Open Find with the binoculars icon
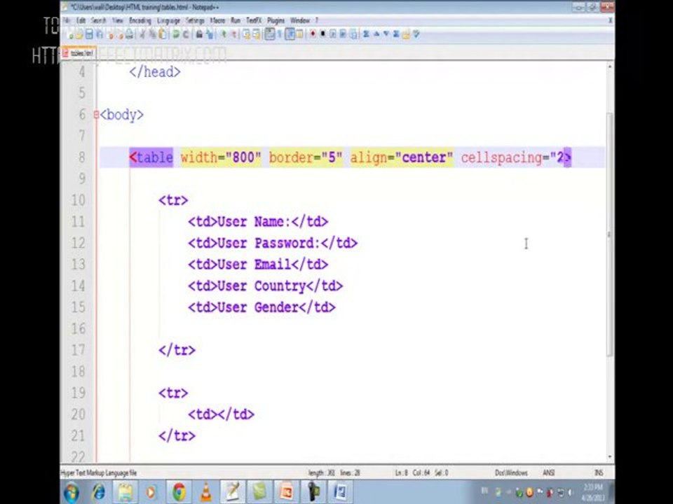The image size is (673, 504). click(x=198, y=35)
